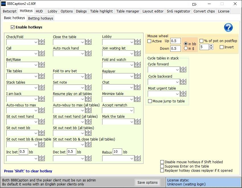Open the Accept rematch dropdown
Screen dimensions: 242x188
tap(118, 110)
